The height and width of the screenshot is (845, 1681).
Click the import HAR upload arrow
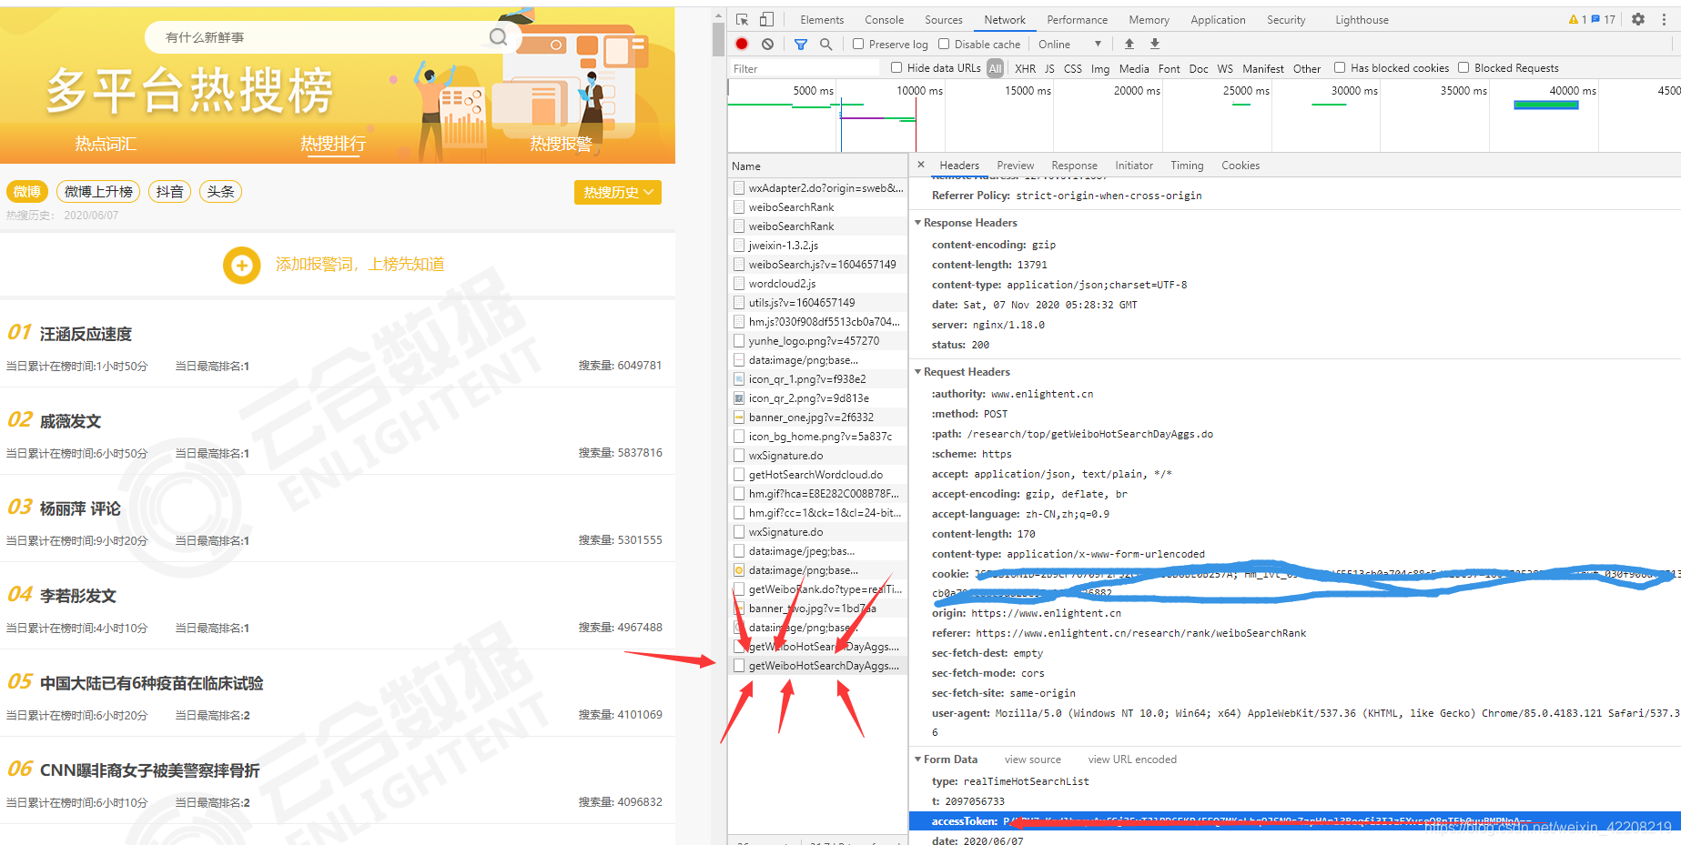(x=1129, y=44)
